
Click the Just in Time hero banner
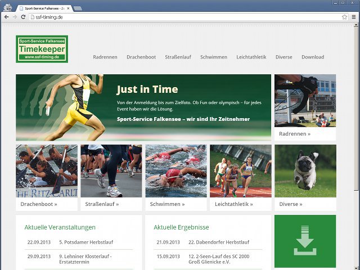[143, 107]
